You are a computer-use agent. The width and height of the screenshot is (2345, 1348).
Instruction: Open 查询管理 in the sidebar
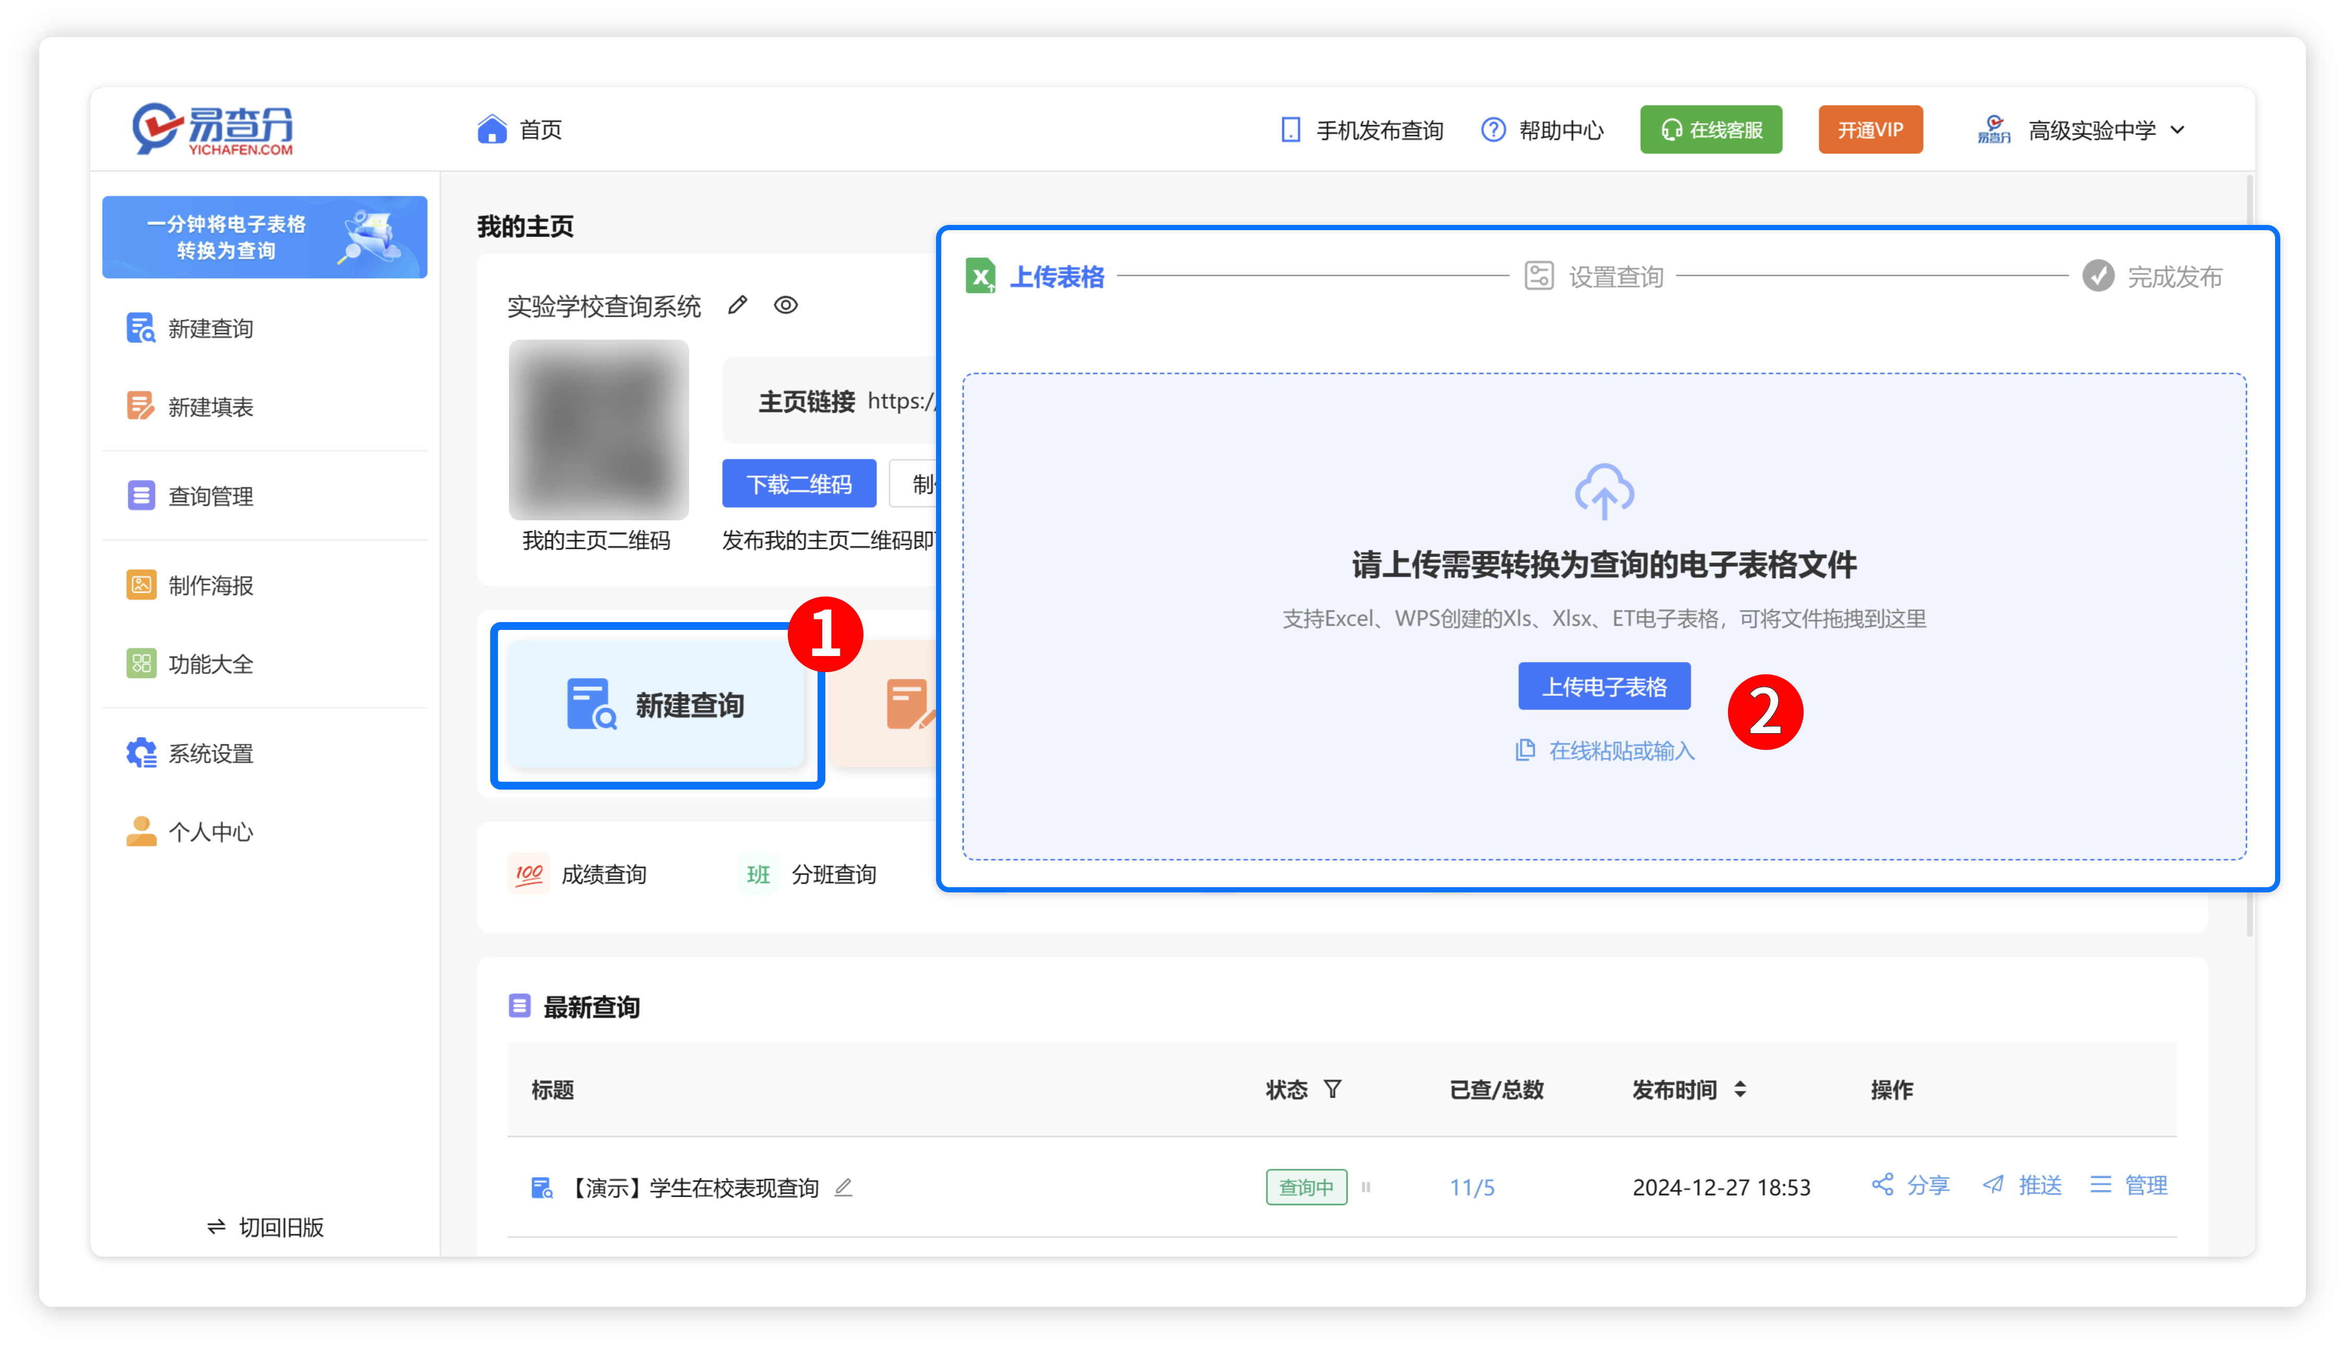pyautogui.click(x=210, y=495)
